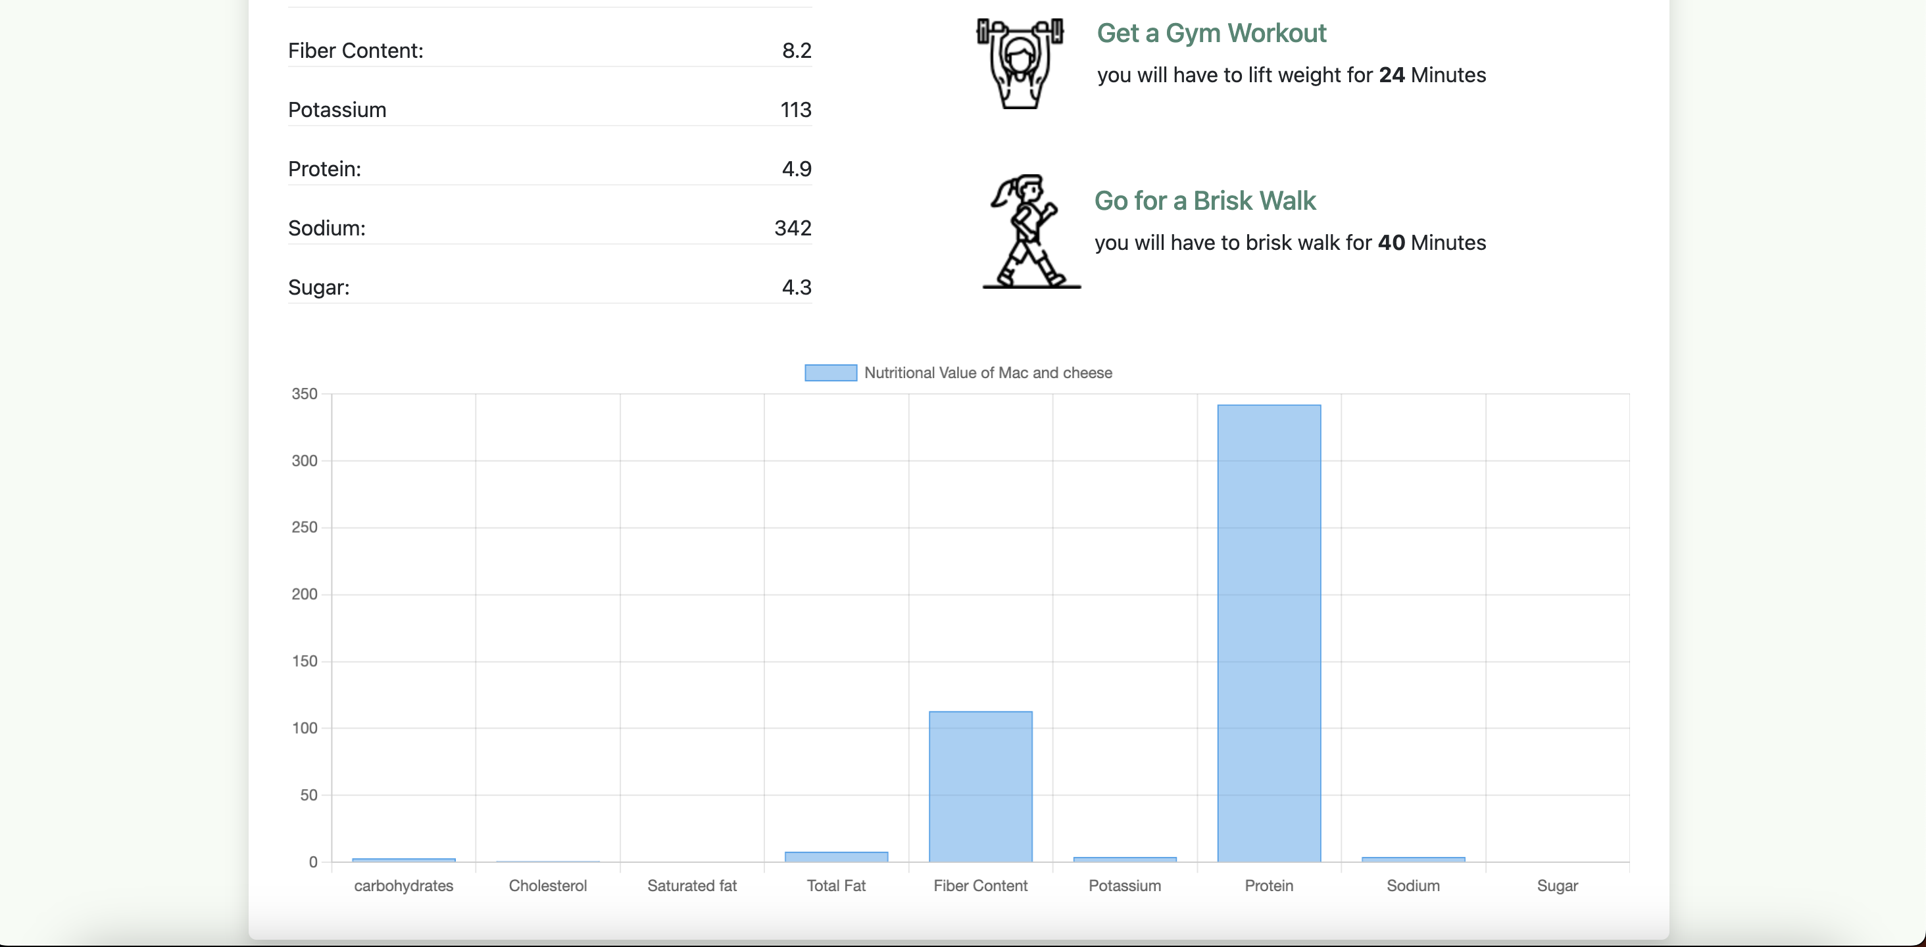Screen dimensions: 1926x947
Task: Click the Sodium bar in chart
Action: coord(1412,859)
